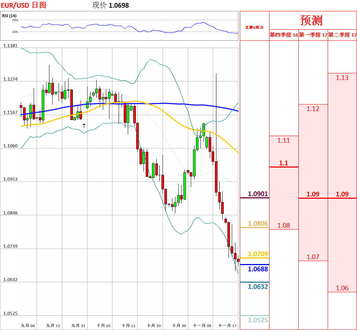Select the 第一季度 17 column header

[313, 35]
